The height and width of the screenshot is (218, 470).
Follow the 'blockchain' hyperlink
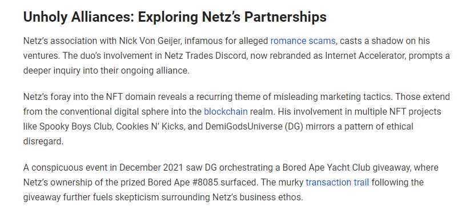[226, 112]
